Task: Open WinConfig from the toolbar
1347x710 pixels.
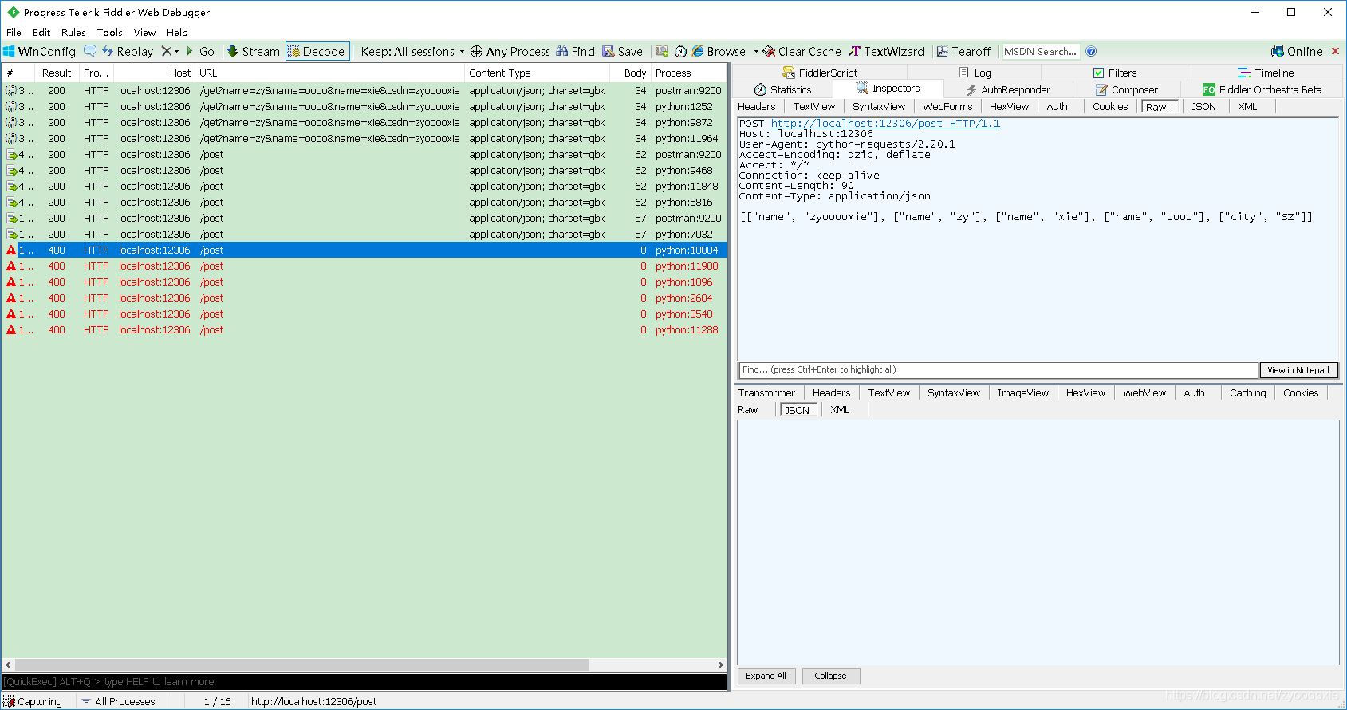Action: pyautogui.click(x=39, y=51)
